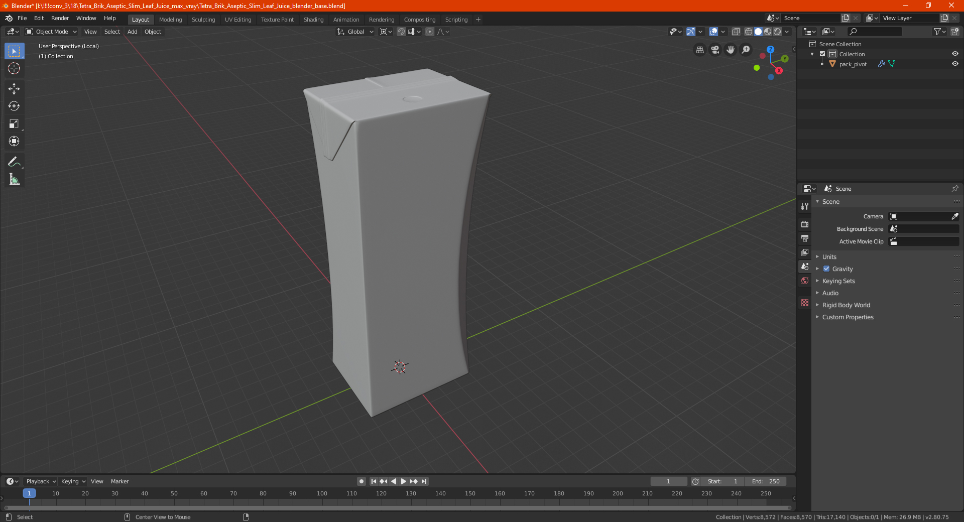Image resolution: width=964 pixels, height=522 pixels.
Task: Open the Playback dropdown
Action: 41,481
